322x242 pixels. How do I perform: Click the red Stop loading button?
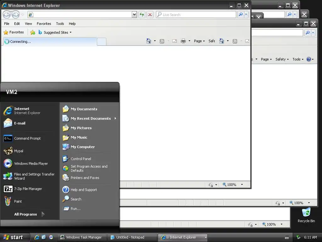click(150, 14)
